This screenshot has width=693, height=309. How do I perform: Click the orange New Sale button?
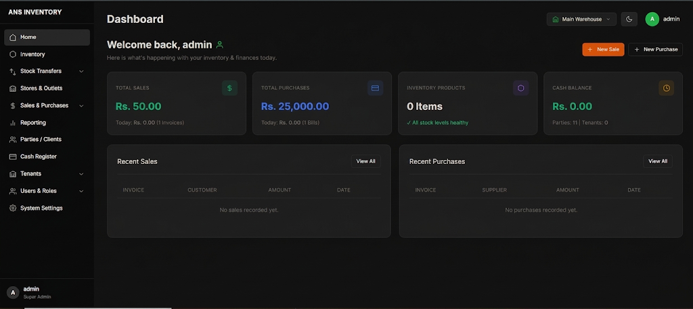pyautogui.click(x=603, y=49)
